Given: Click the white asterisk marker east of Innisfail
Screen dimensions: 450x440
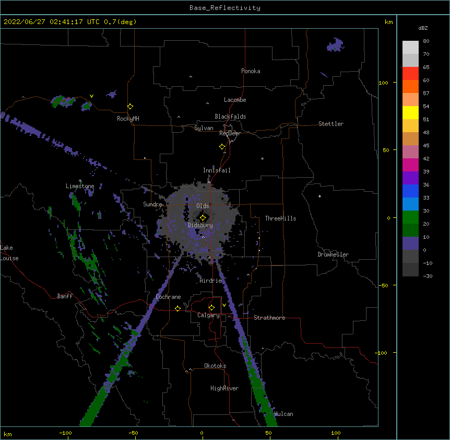Looking at the screenshot, I should (x=262, y=158).
